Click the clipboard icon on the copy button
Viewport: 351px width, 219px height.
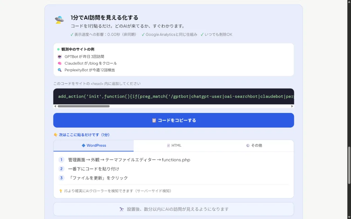coord(154,120)
